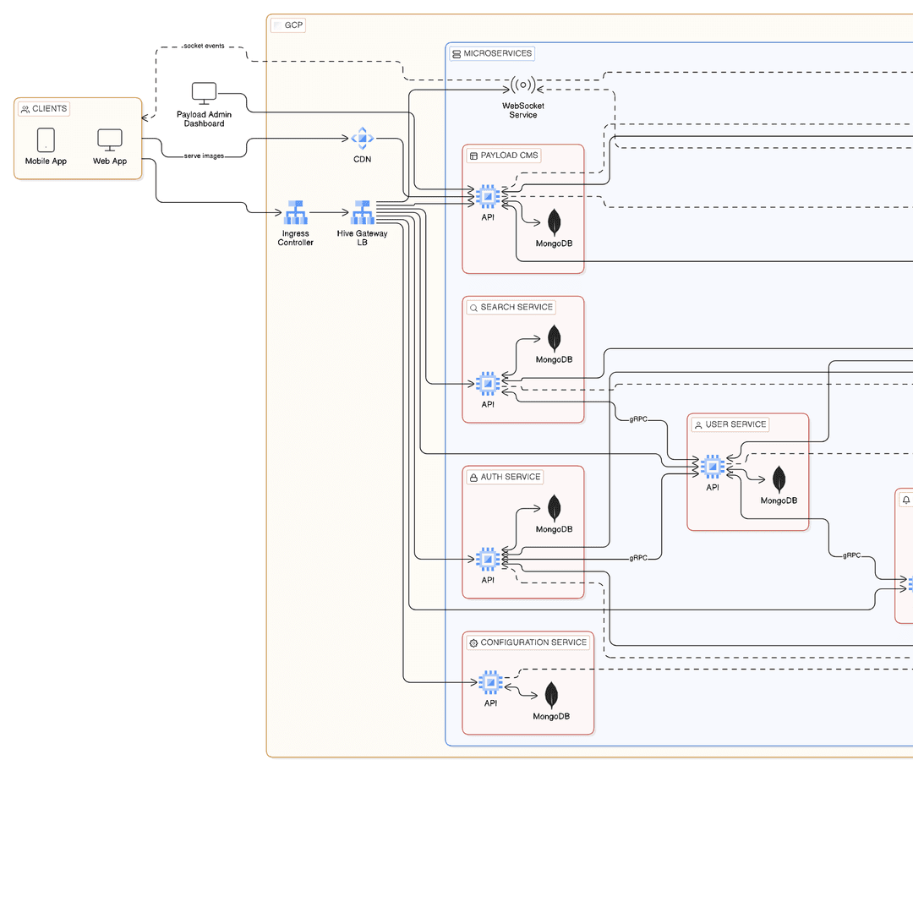Select the Auth Service MongoDB icon
913x913 pixels.
tap(554, 509)
